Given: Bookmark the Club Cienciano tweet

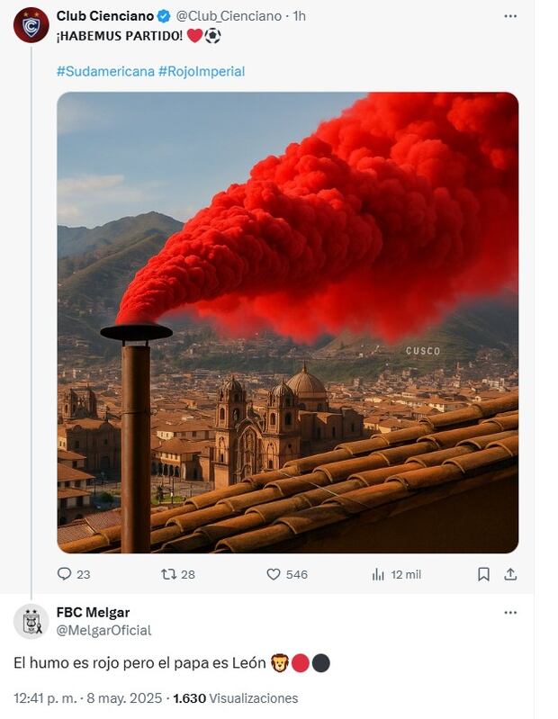Looking at the screenshot, I should click(483, 573).
